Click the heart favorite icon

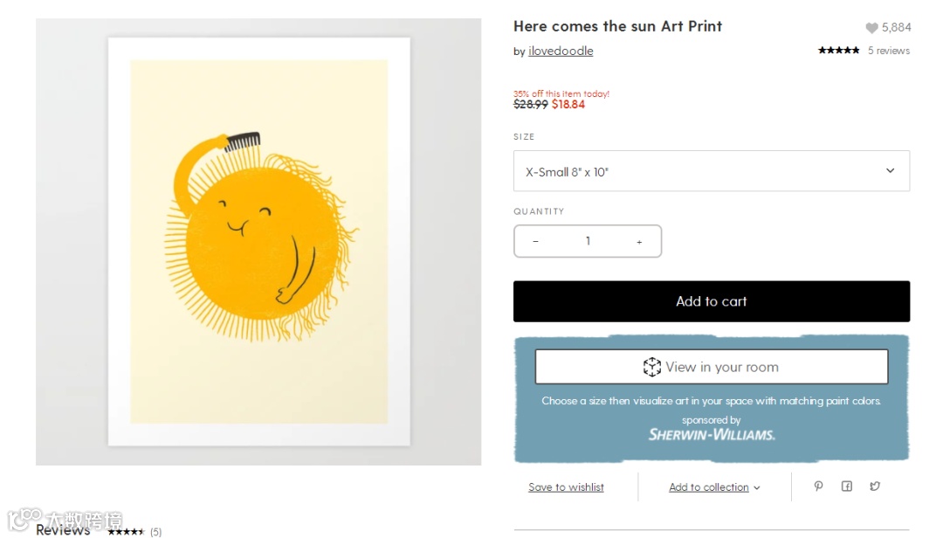click(871, 28)
